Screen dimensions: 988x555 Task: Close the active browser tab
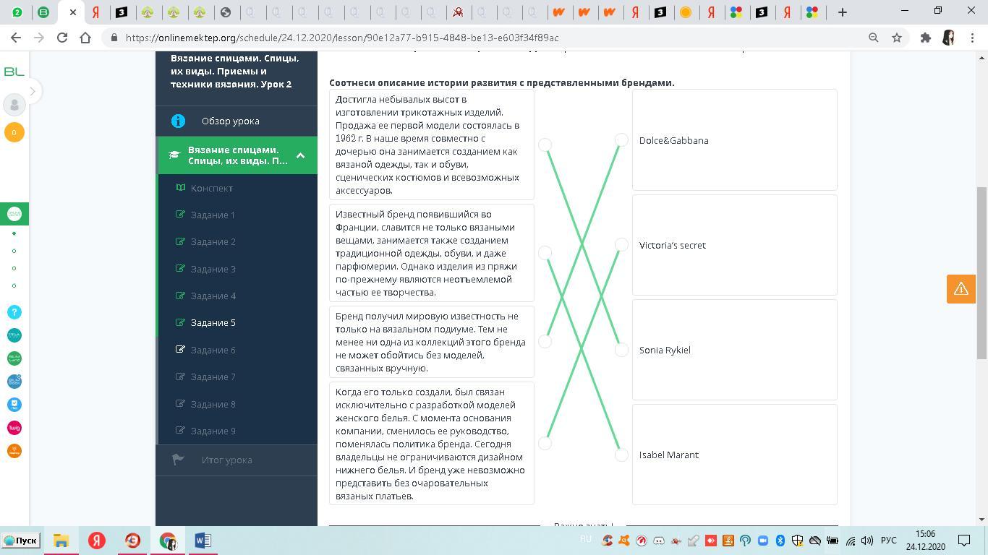(72, 12)
